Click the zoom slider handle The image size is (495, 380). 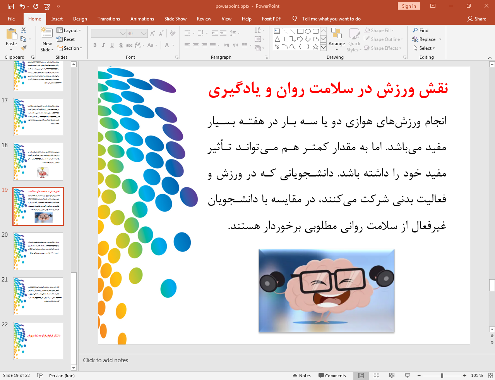(442, 376)
